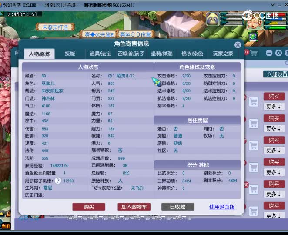Click the 成就点数 value 999
This screenshot has height=235, width=288.
[x=121, y=158]
